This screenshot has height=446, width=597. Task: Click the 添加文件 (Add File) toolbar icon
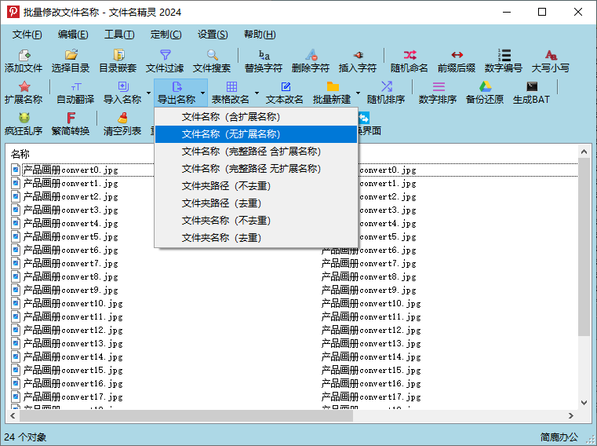click(24, 60)
